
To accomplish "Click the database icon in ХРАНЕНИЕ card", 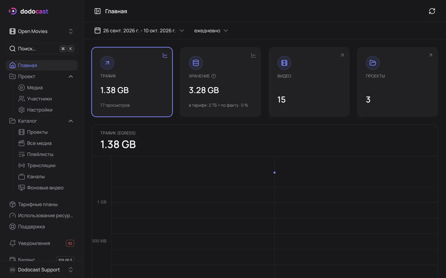I will click(196, 63).
